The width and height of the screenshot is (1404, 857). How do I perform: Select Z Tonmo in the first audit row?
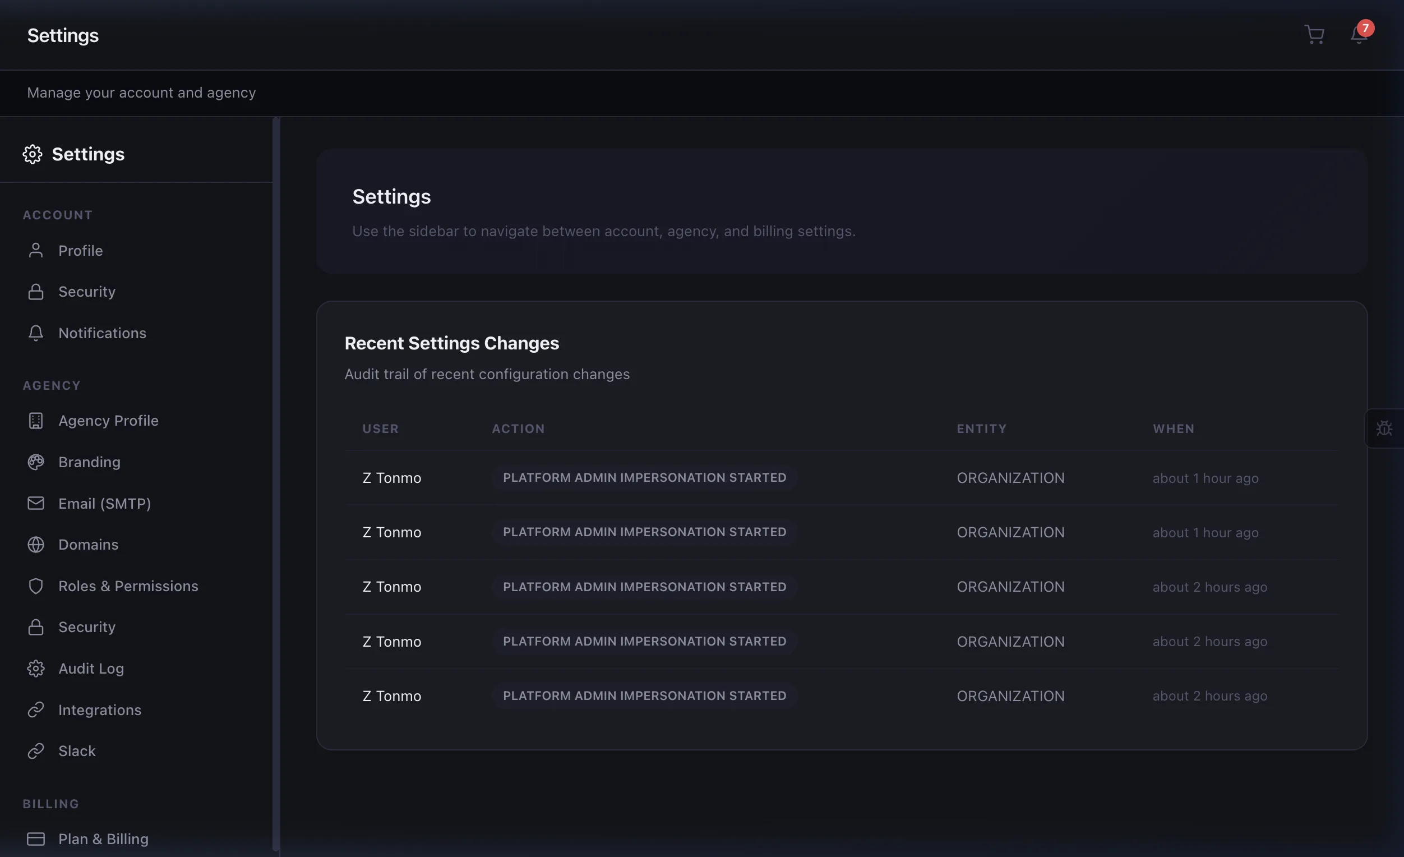(391, 477)
